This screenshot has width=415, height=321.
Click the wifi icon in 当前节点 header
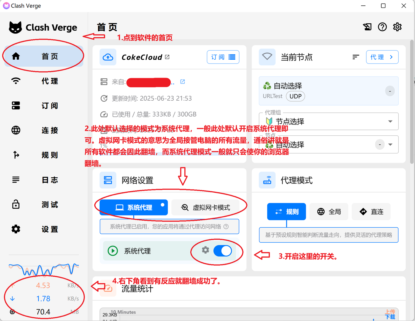(x=267, y=57)
